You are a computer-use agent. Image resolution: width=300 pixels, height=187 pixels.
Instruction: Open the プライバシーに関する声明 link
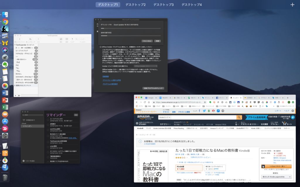pyautogui.click(x=112, y=80)
